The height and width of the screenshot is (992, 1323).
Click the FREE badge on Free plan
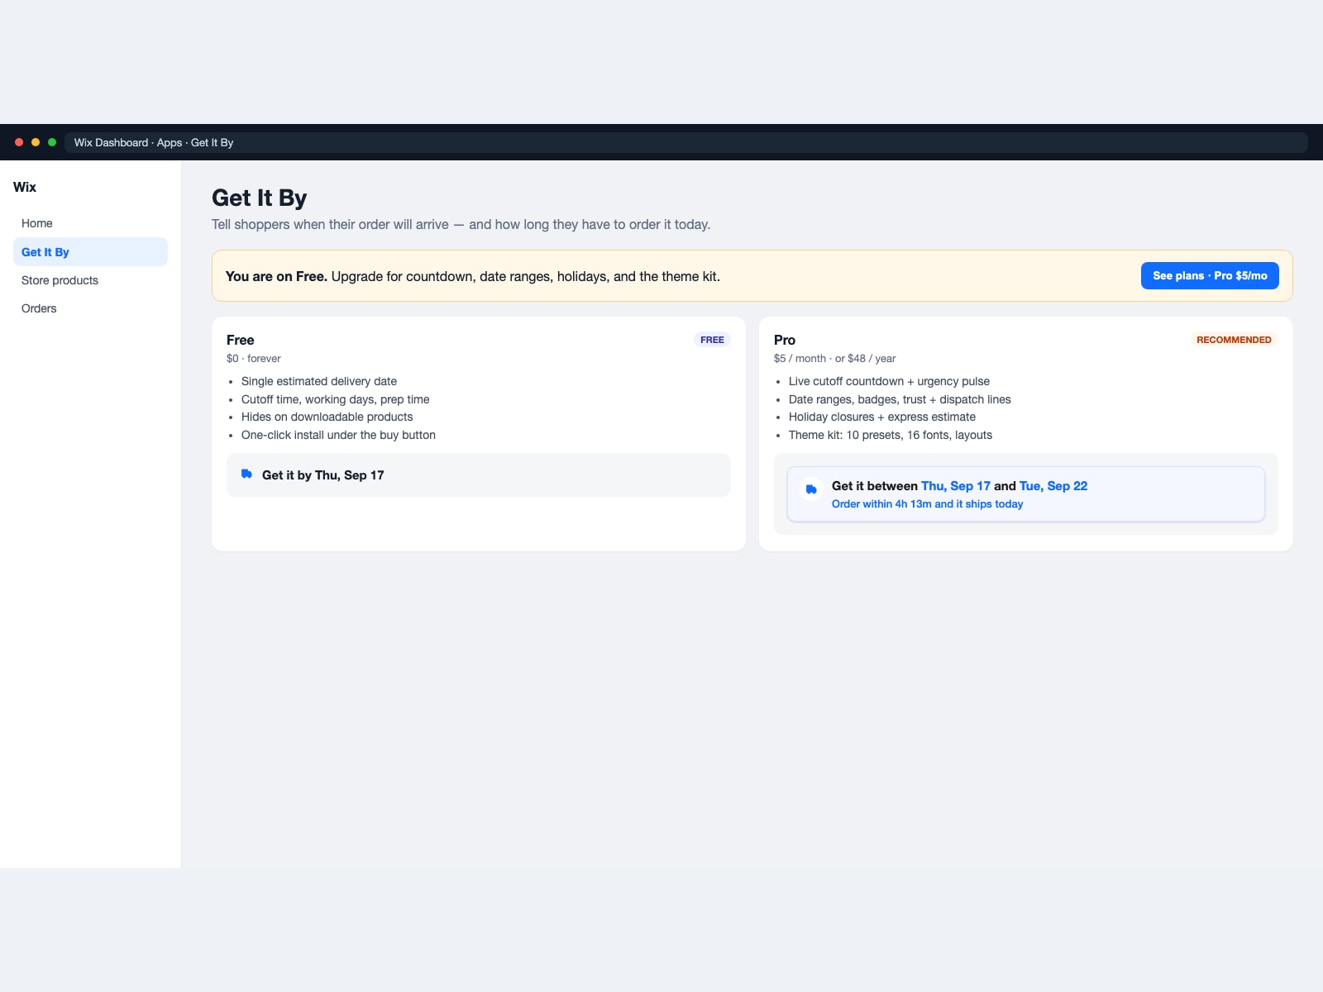pos(712,340)
